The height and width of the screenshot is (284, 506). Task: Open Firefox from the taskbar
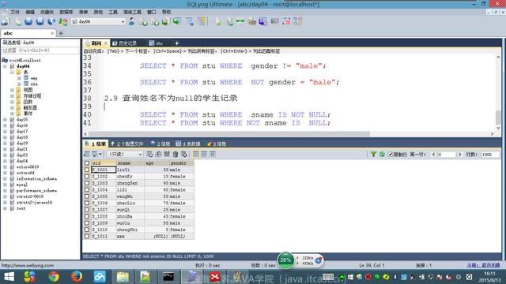point(77,277)
